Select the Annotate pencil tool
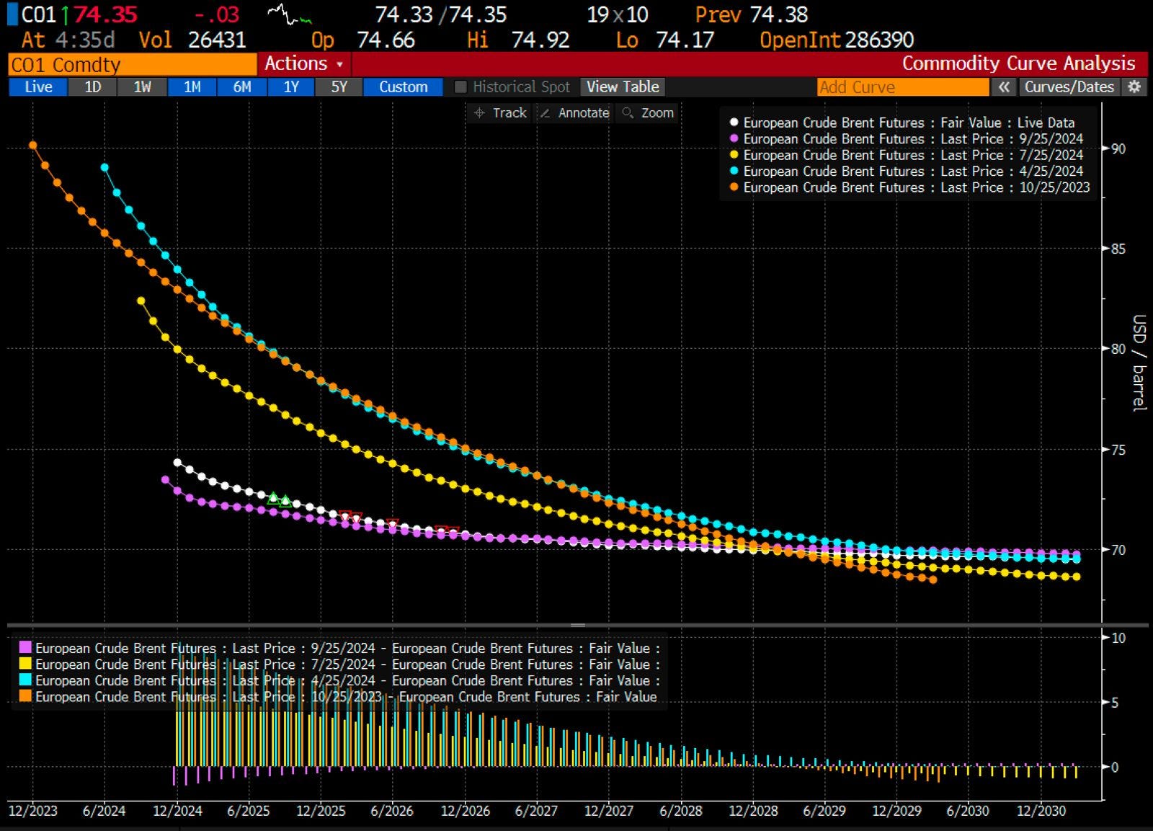This screenshot has height=831, width=1153. coord(575,113)
